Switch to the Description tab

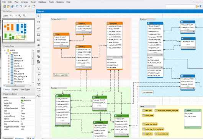(x=8, y=138)
